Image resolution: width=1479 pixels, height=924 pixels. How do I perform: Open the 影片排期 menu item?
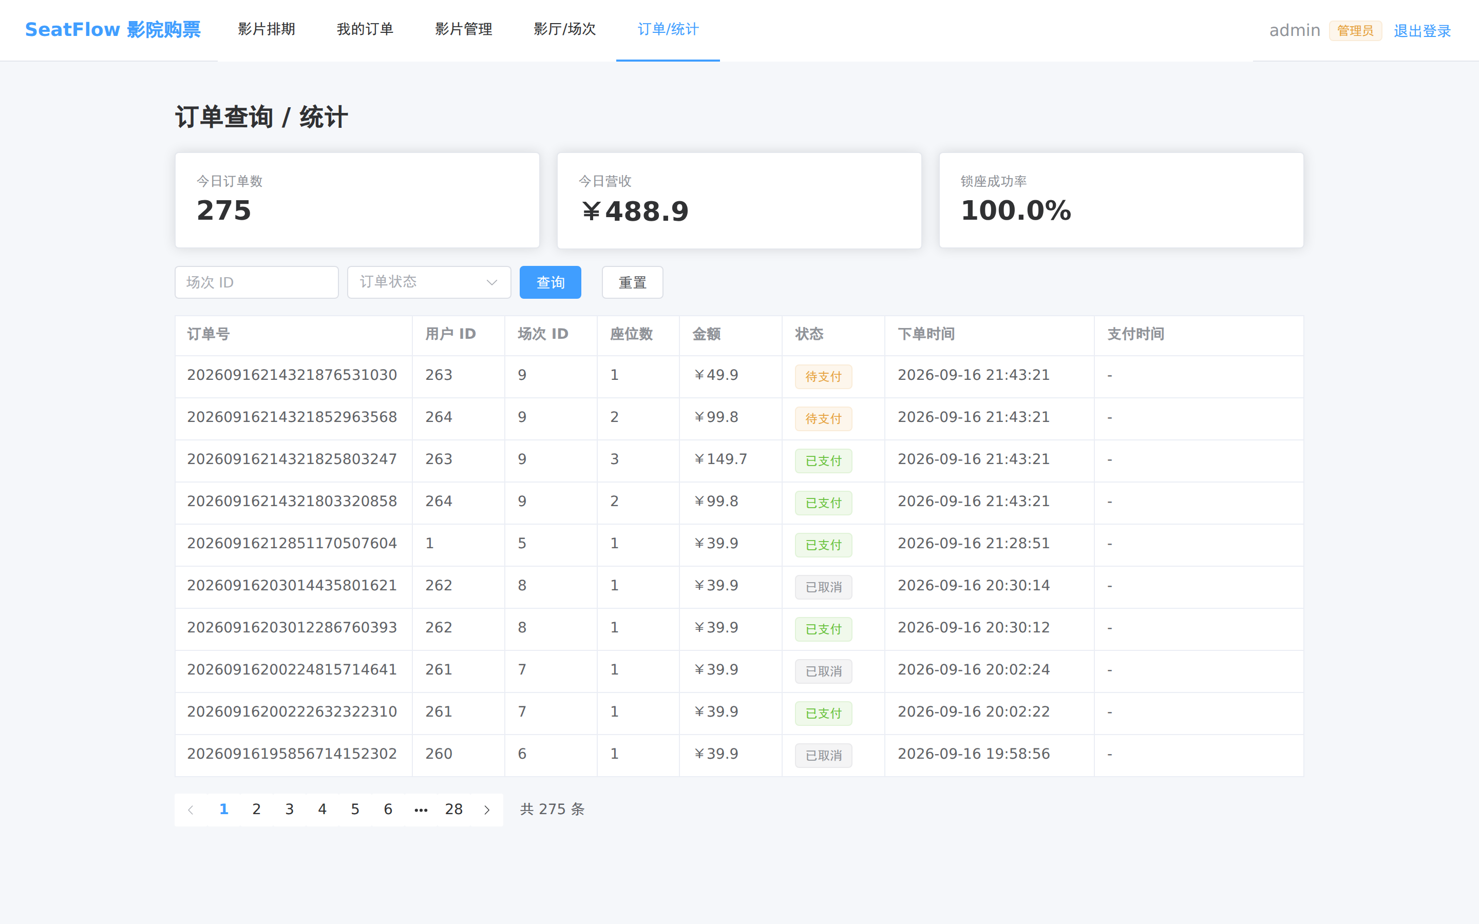point(267,29)
